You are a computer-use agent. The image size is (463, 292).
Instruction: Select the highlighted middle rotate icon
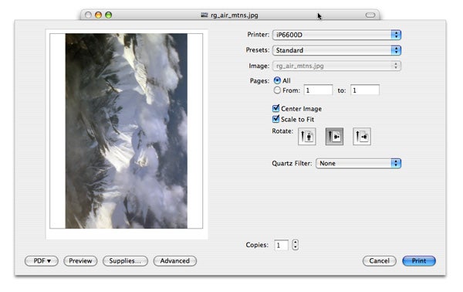[334, 136]
